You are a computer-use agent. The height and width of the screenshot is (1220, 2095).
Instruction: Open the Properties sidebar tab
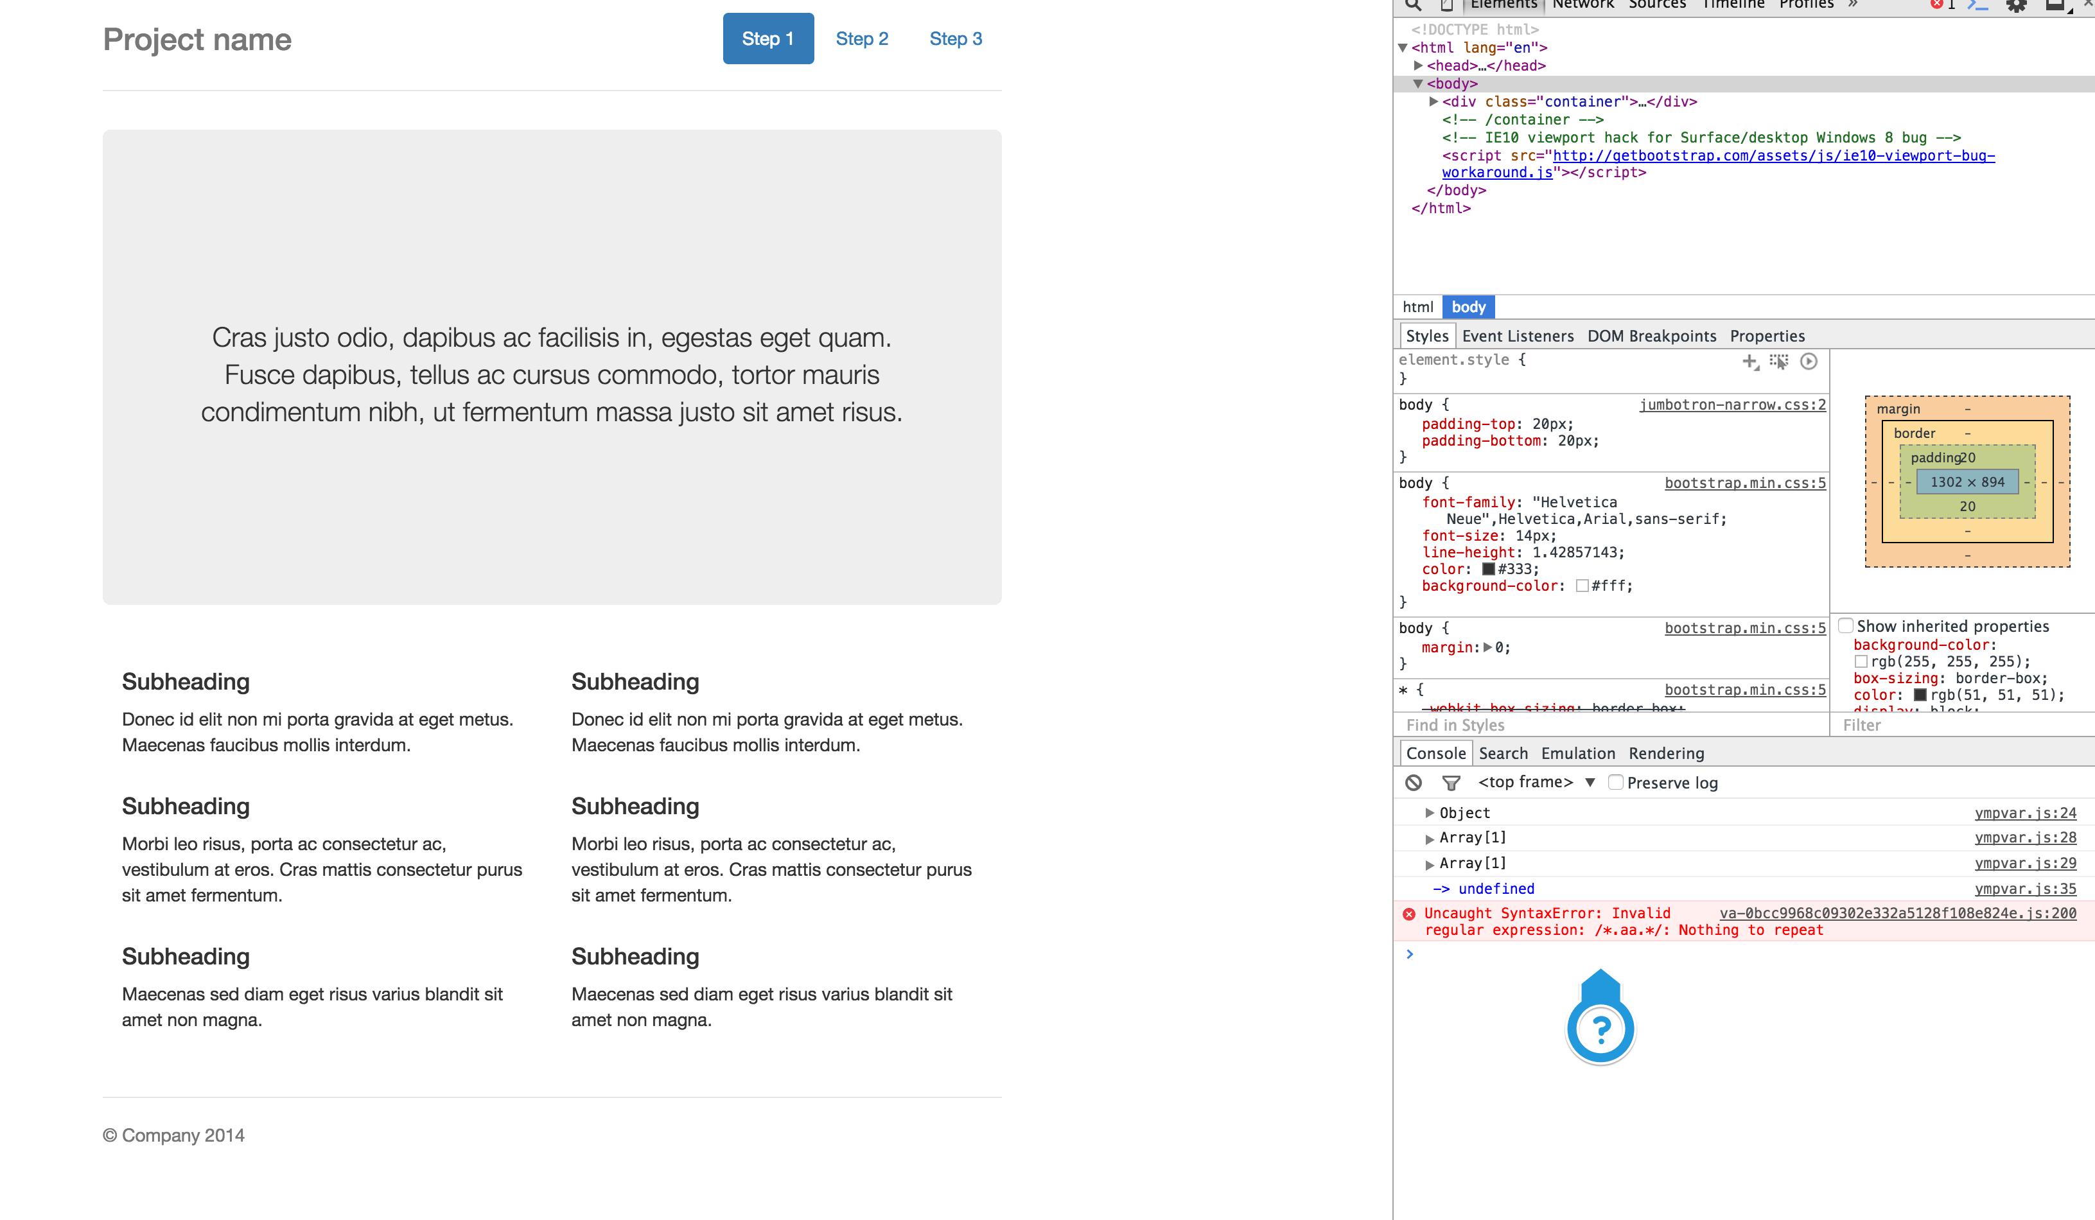pyautogui.click(x=1767, y=336)
